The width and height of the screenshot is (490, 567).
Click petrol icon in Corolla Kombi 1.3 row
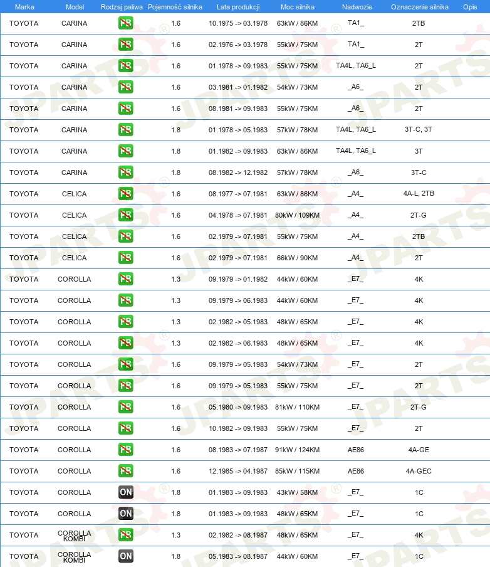click(x=126, y=536)
